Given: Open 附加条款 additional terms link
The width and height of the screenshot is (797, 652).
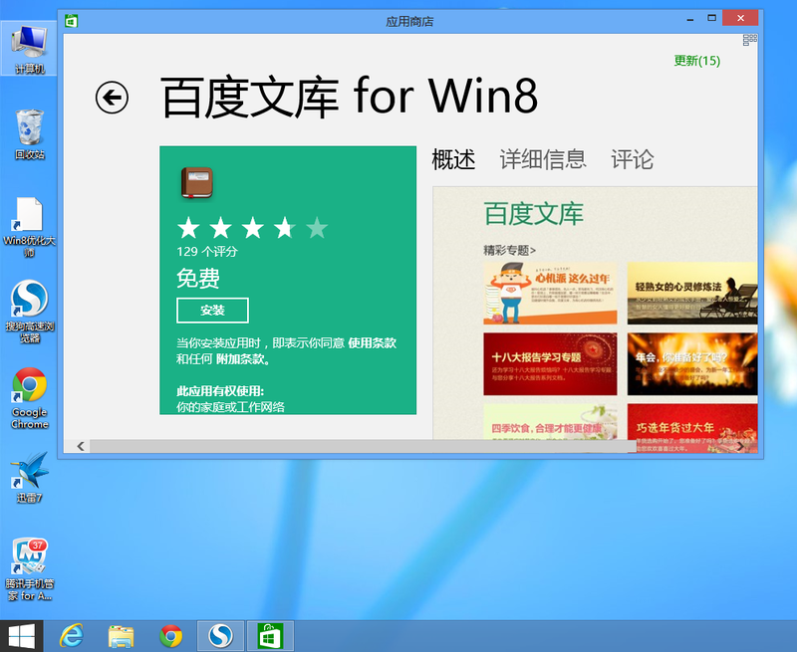Looking at the screenshot, I should pos(240,359).
